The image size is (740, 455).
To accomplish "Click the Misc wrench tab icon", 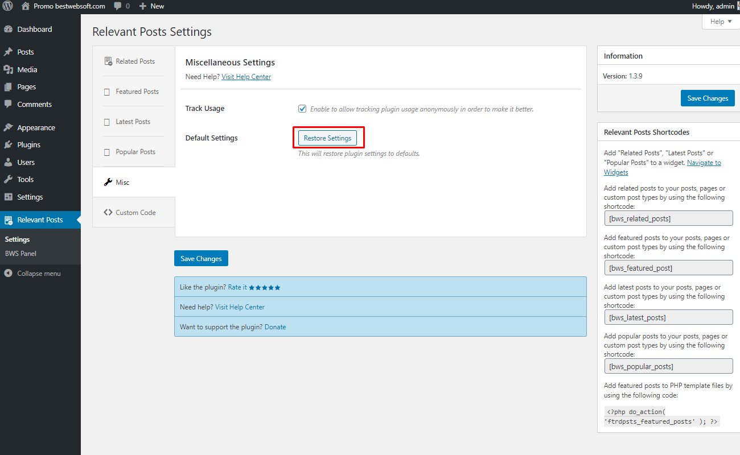I will coord(108,183).
